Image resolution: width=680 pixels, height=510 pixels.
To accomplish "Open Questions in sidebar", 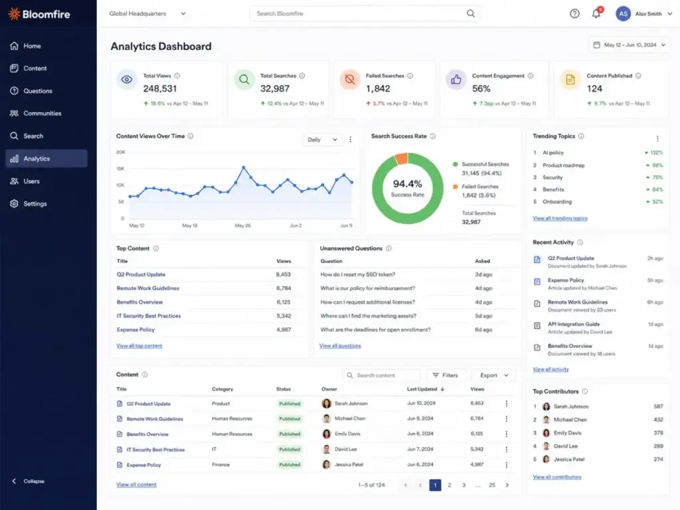I will pos(46,91).
